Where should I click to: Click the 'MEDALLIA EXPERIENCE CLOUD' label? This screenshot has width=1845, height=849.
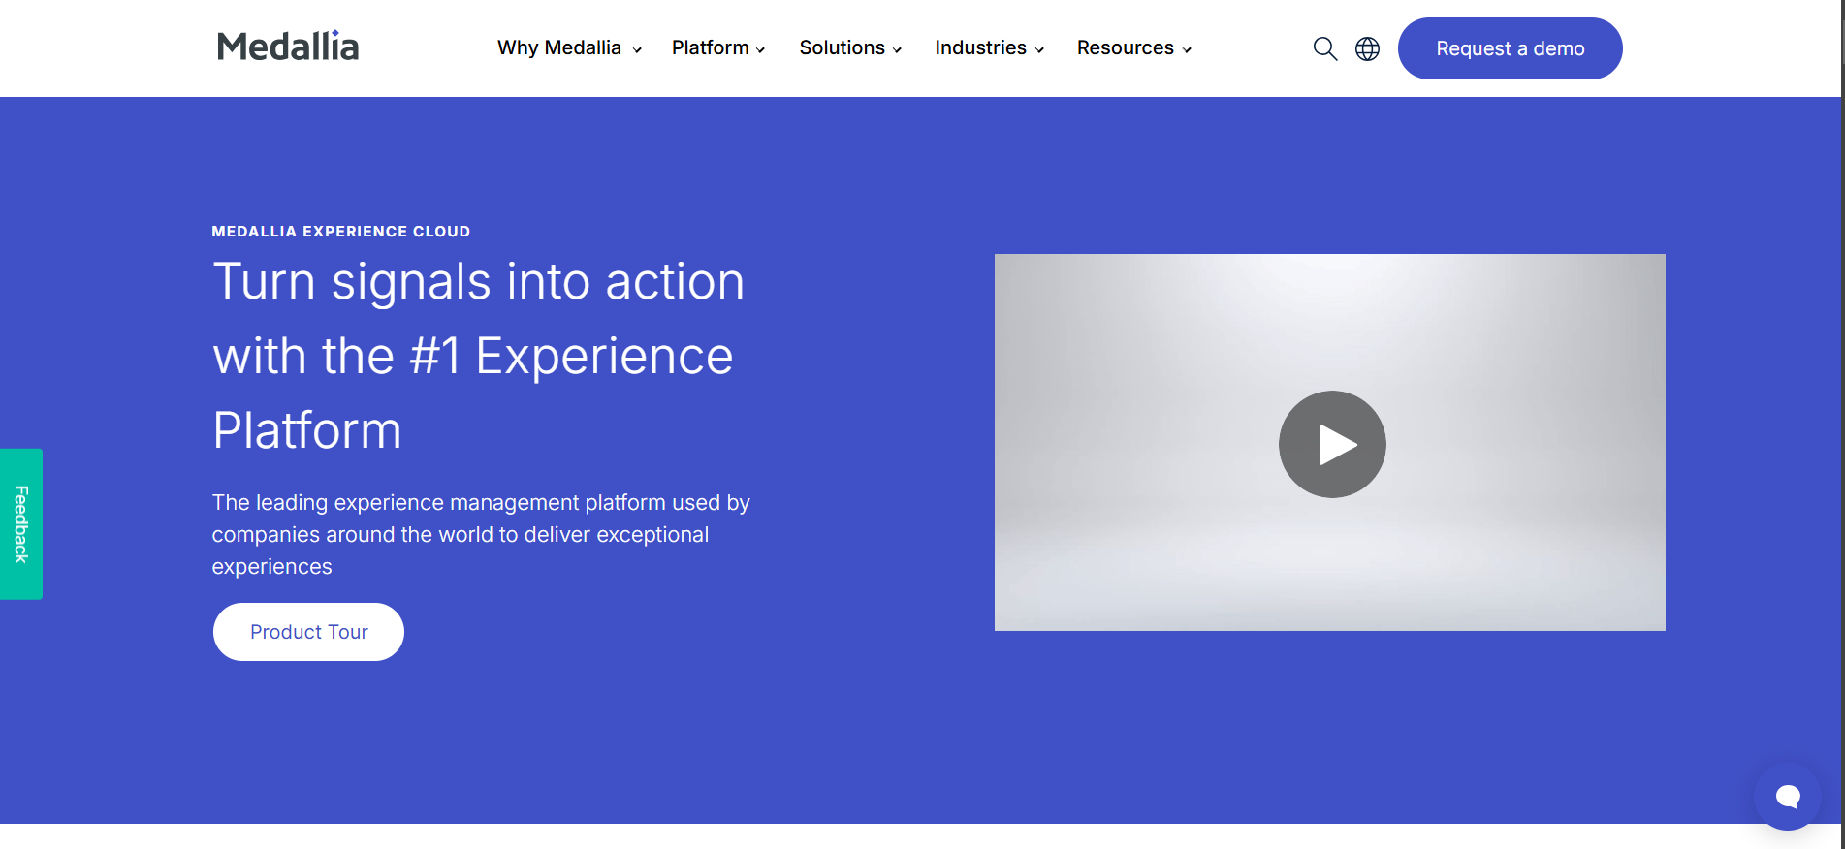pyautogui.click(x=341, y=232)
